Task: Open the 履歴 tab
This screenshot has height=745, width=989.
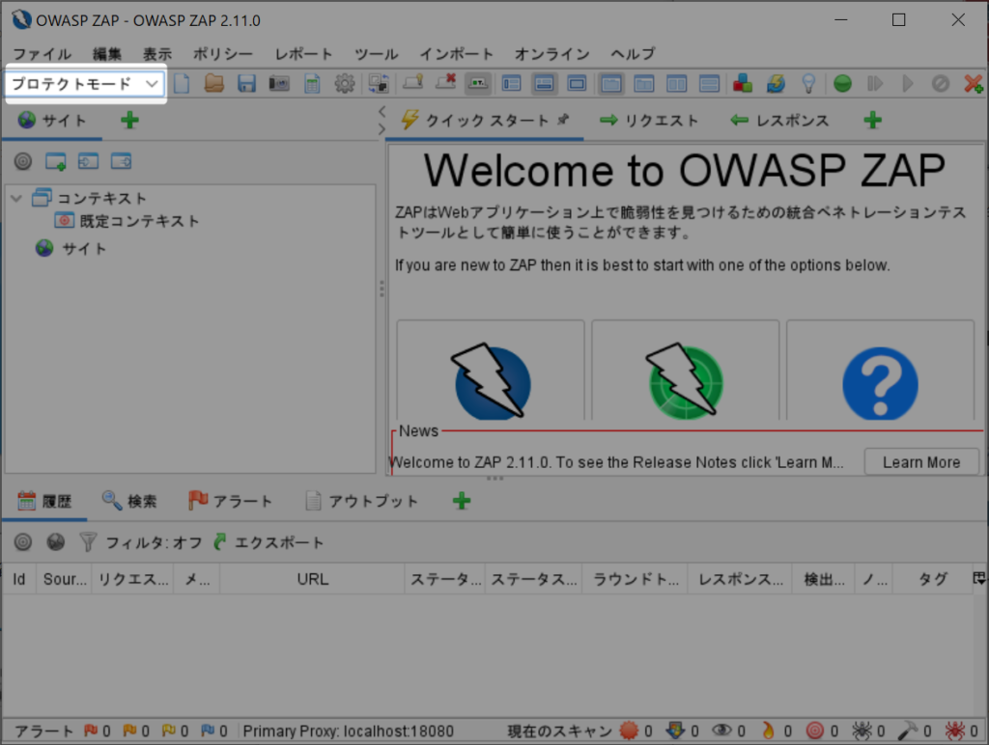Action: pos(44,502)
